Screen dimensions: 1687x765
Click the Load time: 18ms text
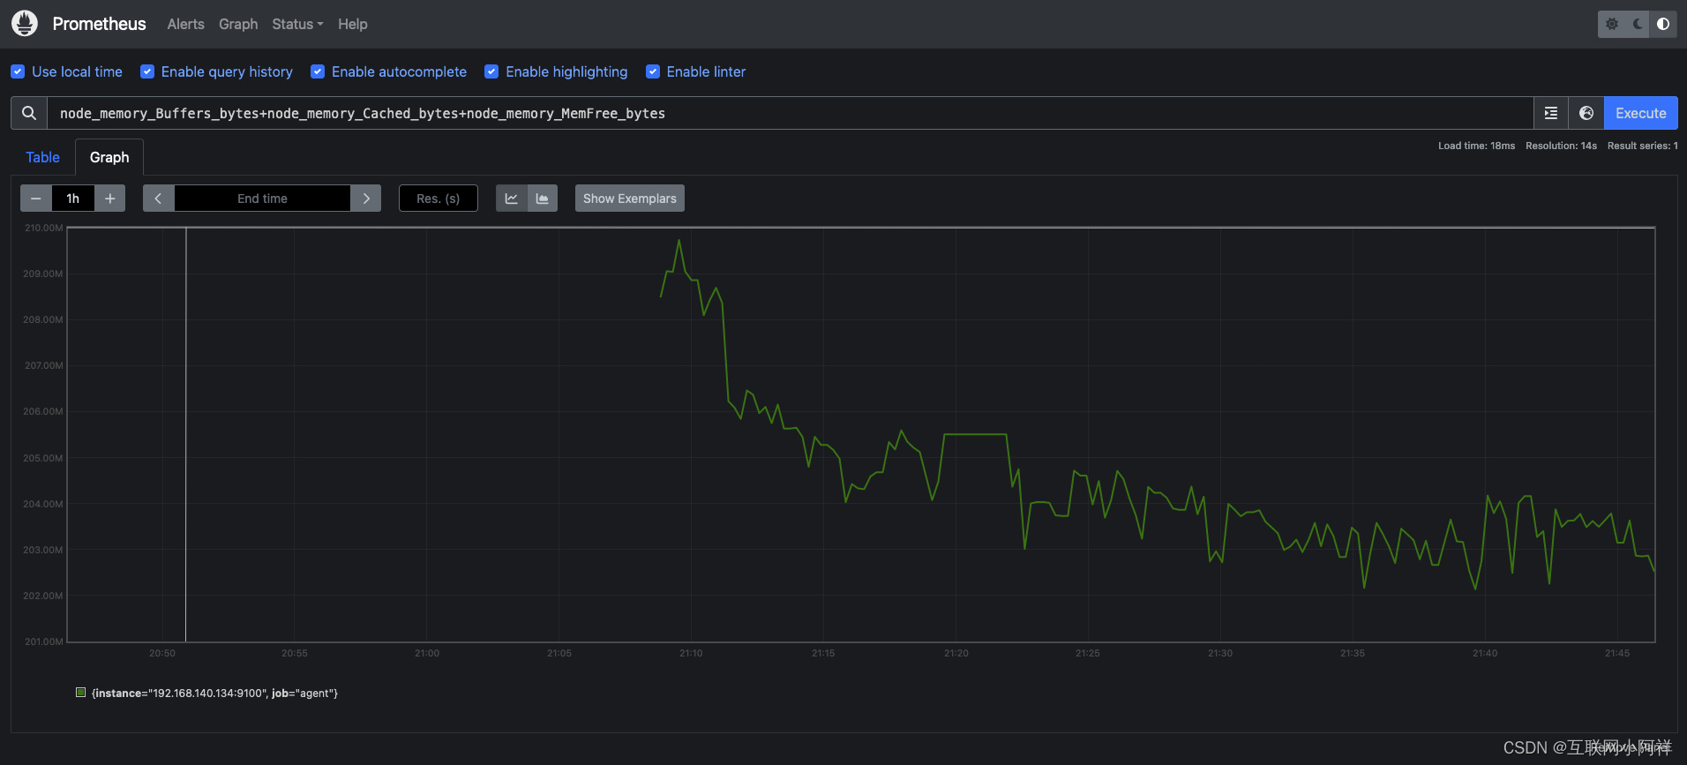[1476, 146]
